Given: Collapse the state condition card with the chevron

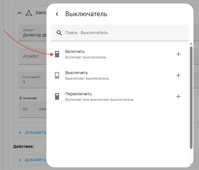Looking at the screenshot, I should (x=19, y=13).
